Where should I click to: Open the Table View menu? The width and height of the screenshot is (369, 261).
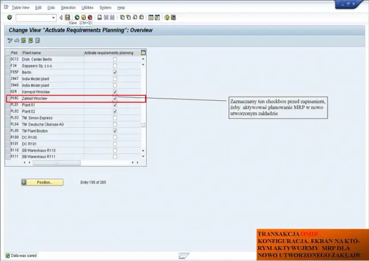coord(20,7)
